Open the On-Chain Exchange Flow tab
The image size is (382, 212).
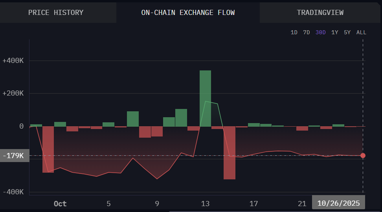[x=188, y=13]
